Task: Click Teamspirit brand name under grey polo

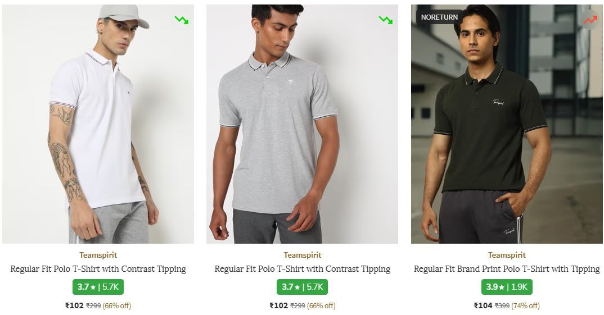Action: [x=302, y=255]
